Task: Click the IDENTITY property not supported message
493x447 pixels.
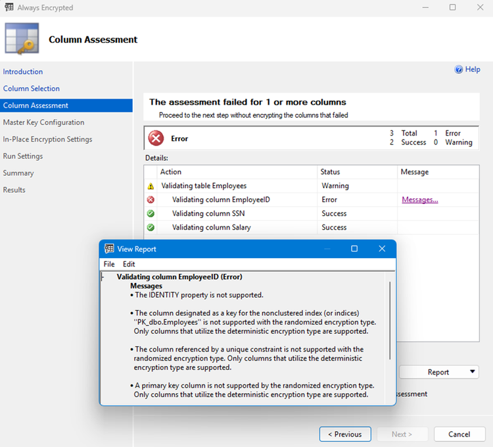Action: pyautogui.click(x=197, y=295)
